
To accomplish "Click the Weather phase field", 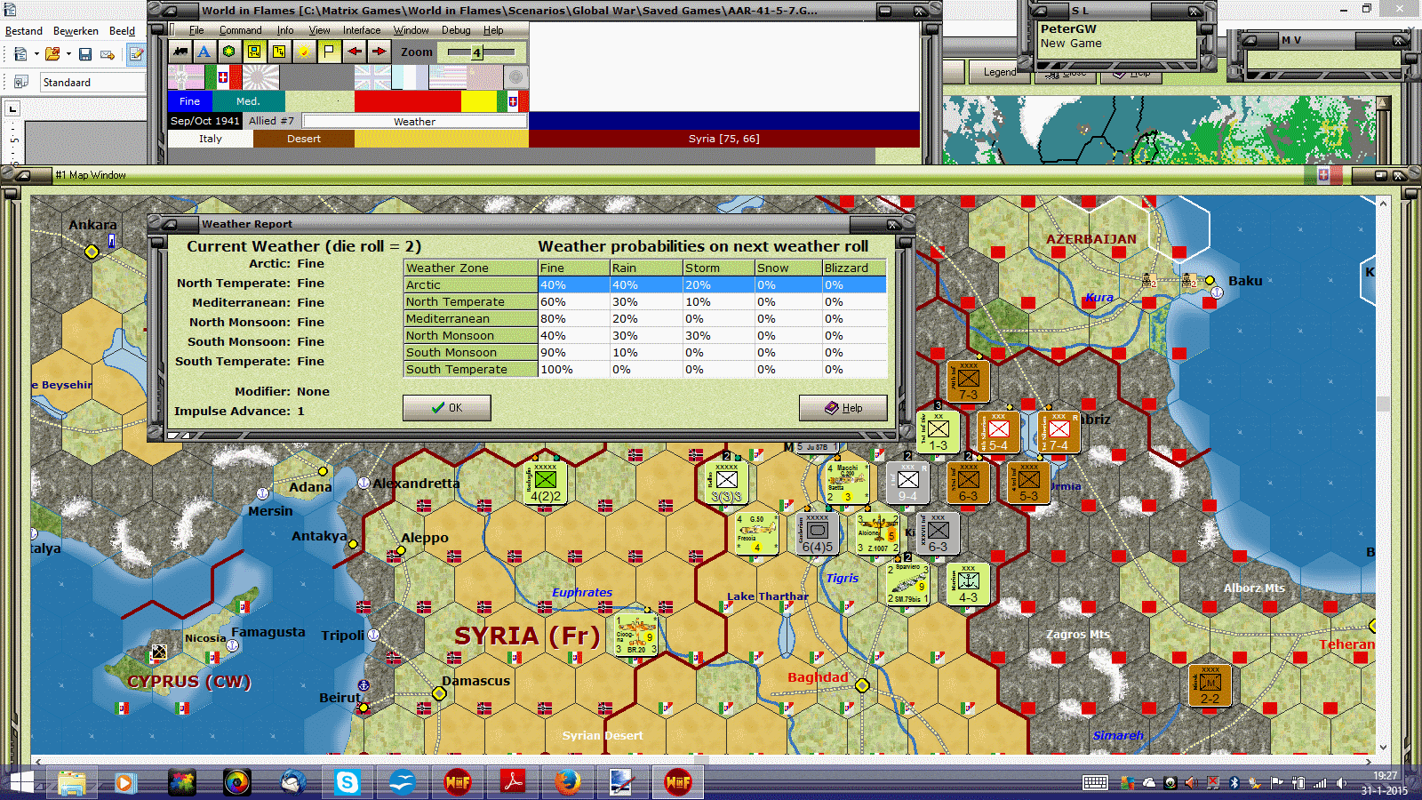I will (415, 121).
